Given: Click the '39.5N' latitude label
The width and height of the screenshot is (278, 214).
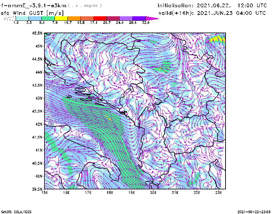Looking at the screenshot, I should tap(37, 189).
